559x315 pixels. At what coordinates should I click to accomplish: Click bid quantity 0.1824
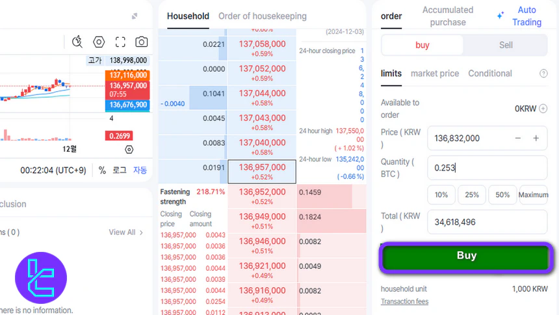click(x=310, y=217)
